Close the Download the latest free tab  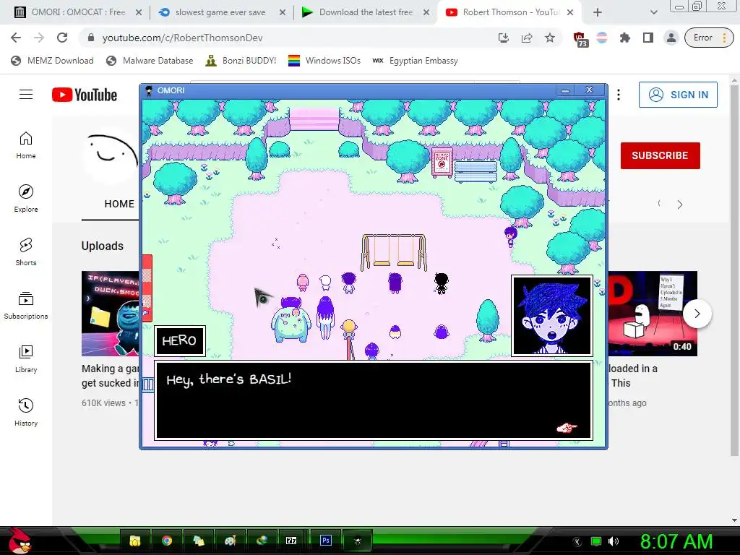point(426,12)
